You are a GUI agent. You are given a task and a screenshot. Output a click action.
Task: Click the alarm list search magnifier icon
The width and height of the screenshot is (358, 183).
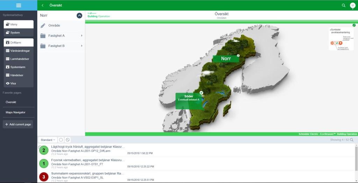tap(352, 140)
